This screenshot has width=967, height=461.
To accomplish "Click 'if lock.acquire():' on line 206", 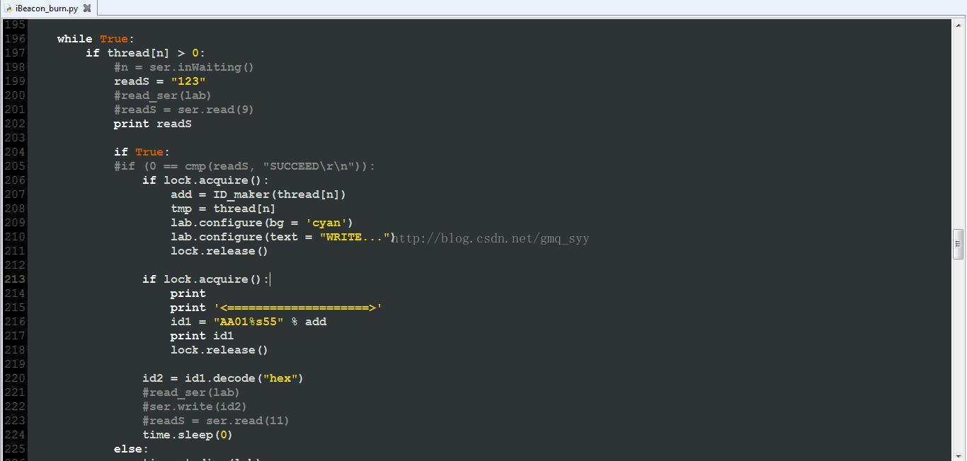I will [x=206, y=180].
